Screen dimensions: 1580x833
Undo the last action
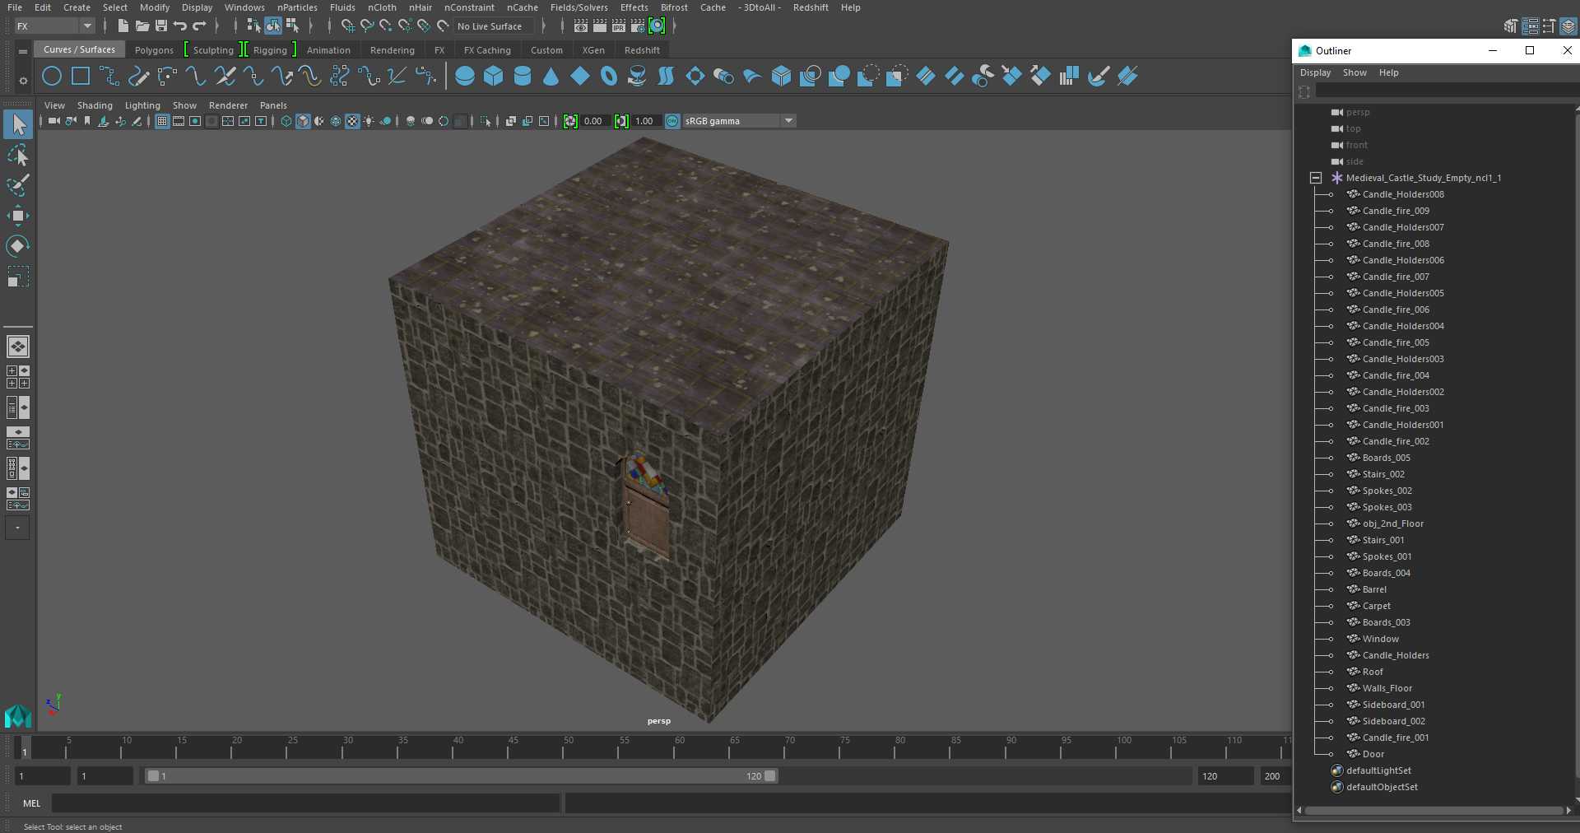[180, 26]
